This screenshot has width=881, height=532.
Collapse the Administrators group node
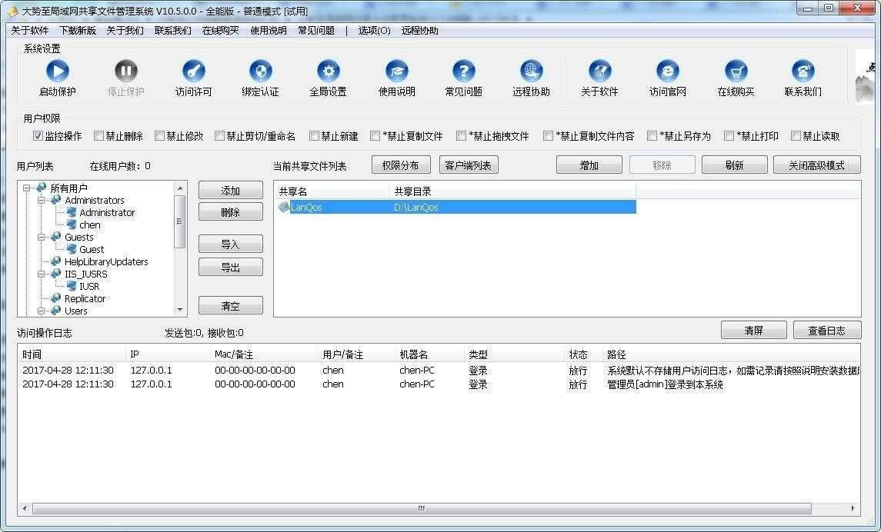(41, 201)
